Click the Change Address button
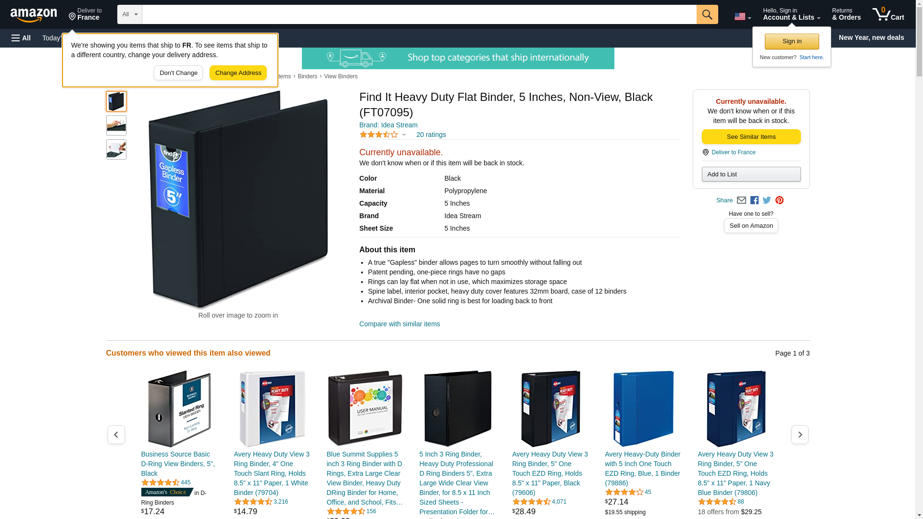This screenshot has width=923, height=519. [x=238, y=73]
